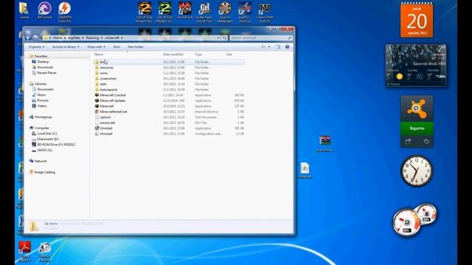Select the resources folder
The width and height of the screenshot is (472, 265).
(x=170, y=68)
